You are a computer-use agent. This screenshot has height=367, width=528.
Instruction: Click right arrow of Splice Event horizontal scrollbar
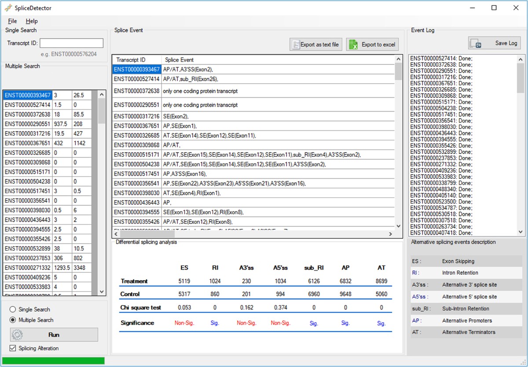(391, 234)
